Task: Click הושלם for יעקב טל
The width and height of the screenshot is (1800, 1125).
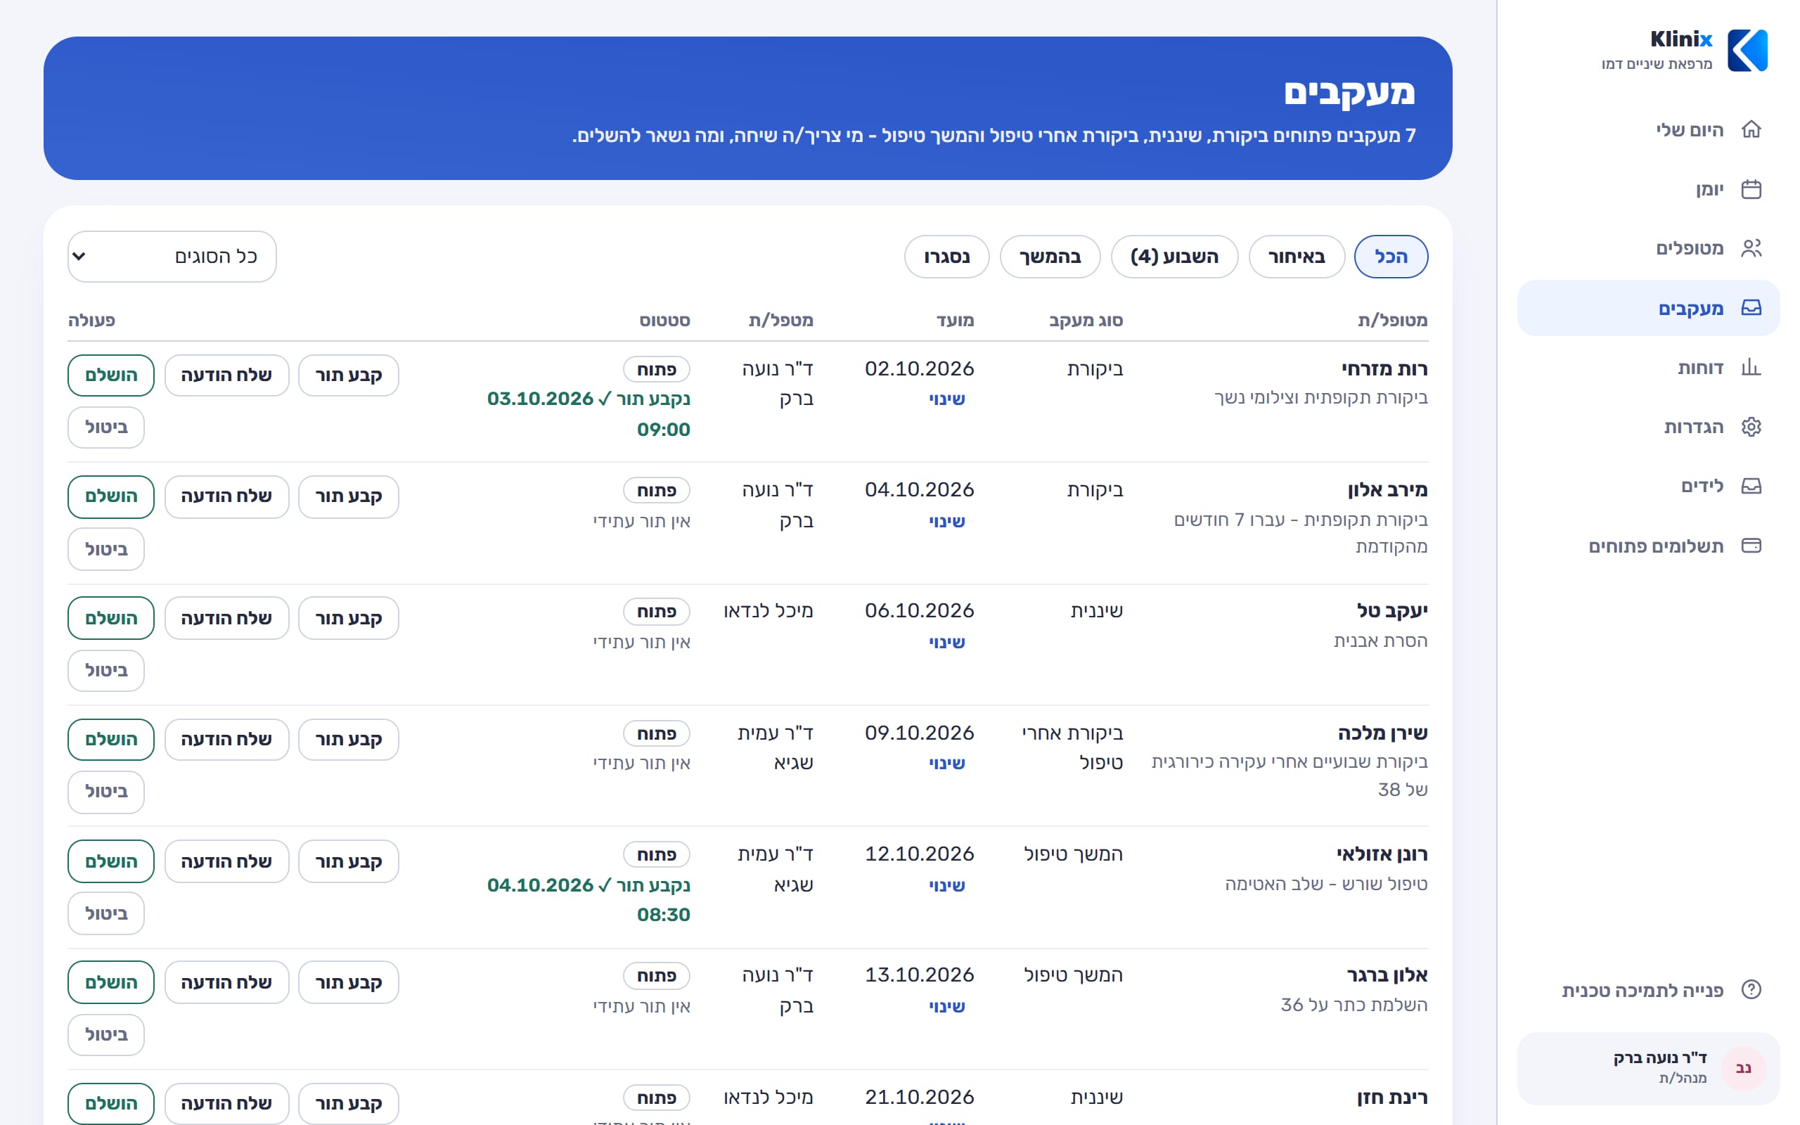Action: pyautogui.click(x=111, y=618)
